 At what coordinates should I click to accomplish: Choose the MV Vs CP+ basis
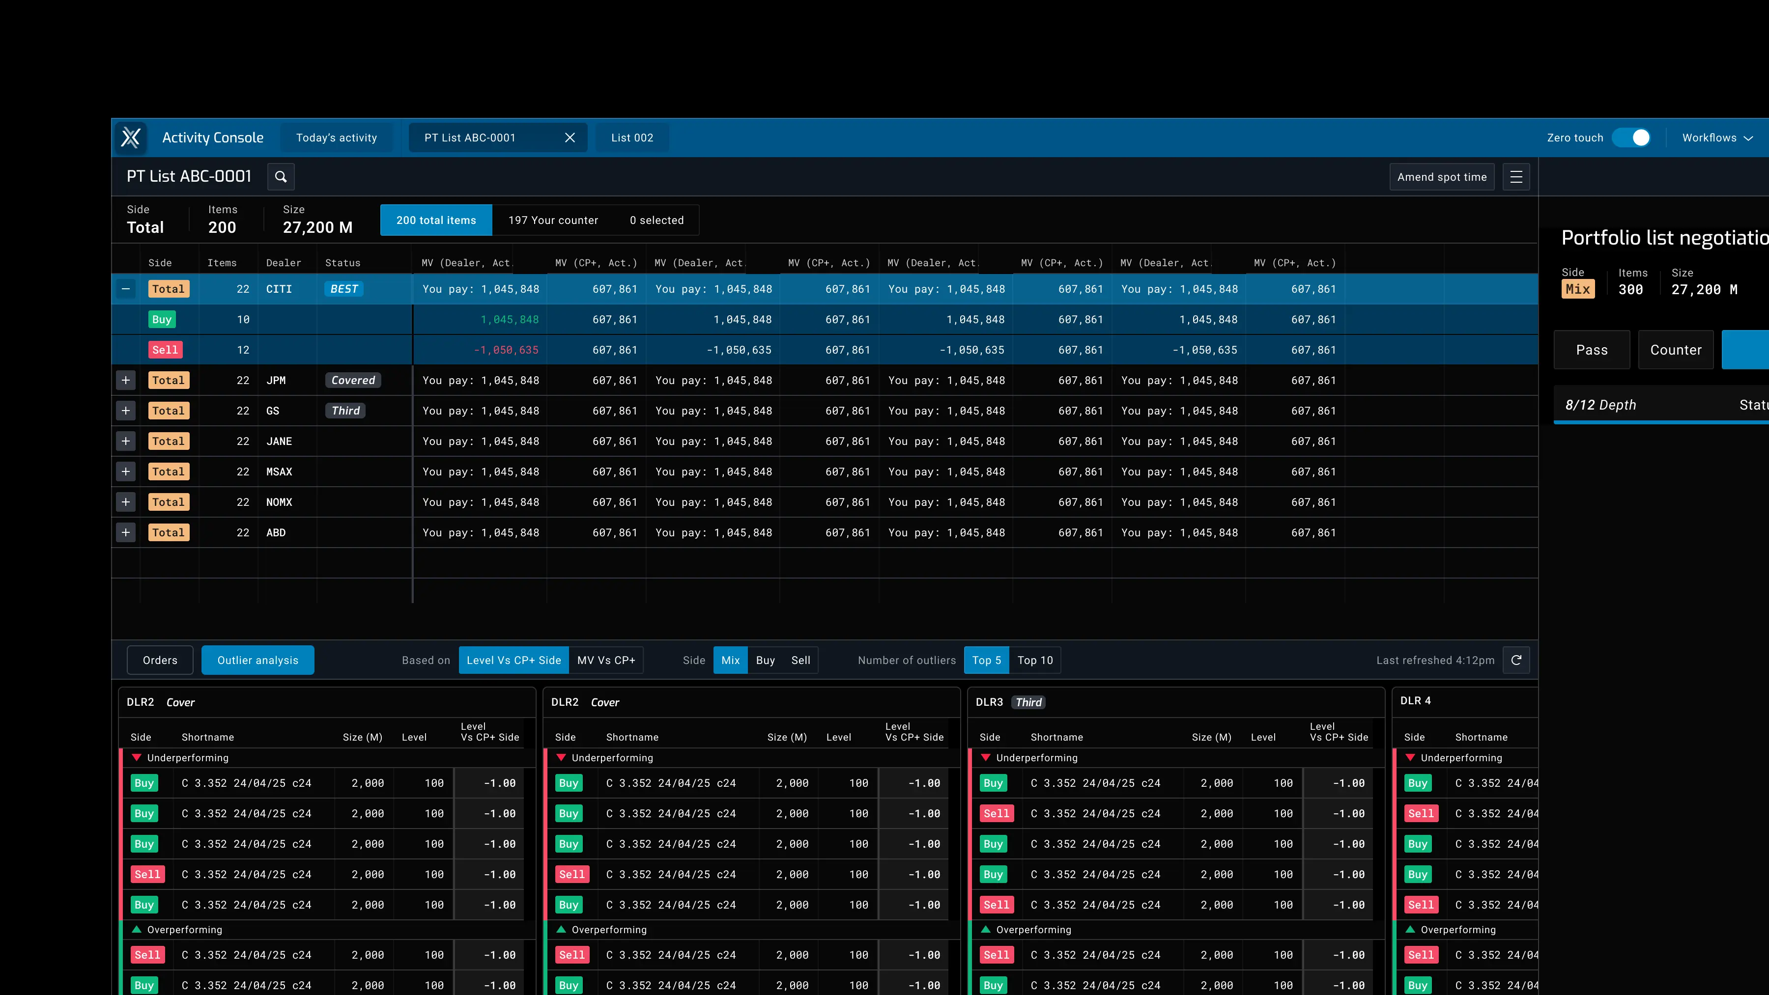606,660
